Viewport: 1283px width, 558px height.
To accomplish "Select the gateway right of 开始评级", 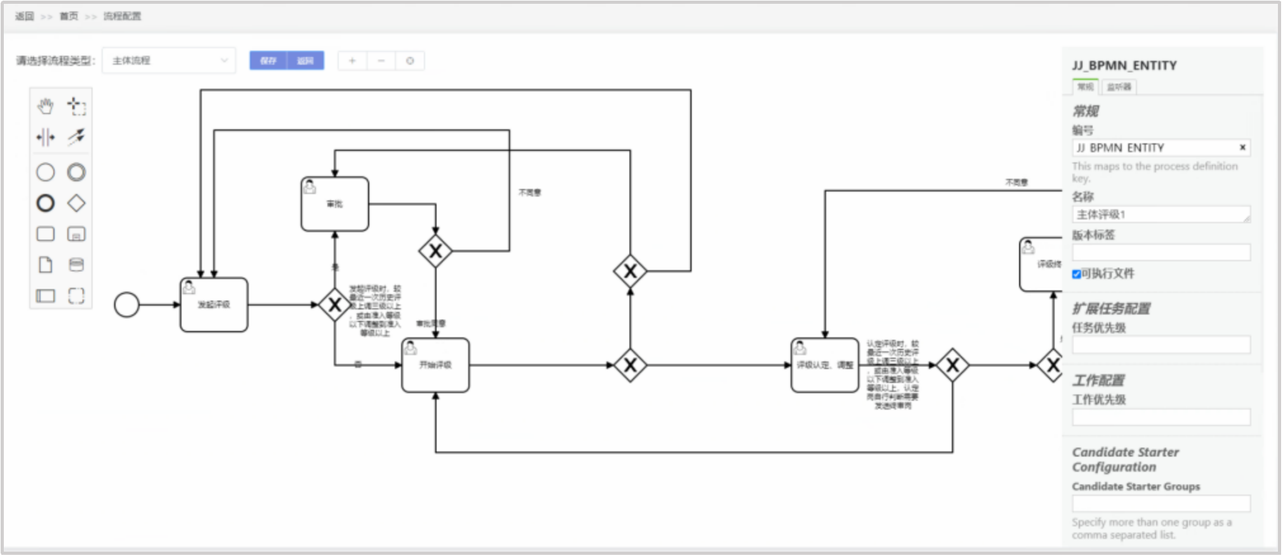I will (x=630, y=365).
